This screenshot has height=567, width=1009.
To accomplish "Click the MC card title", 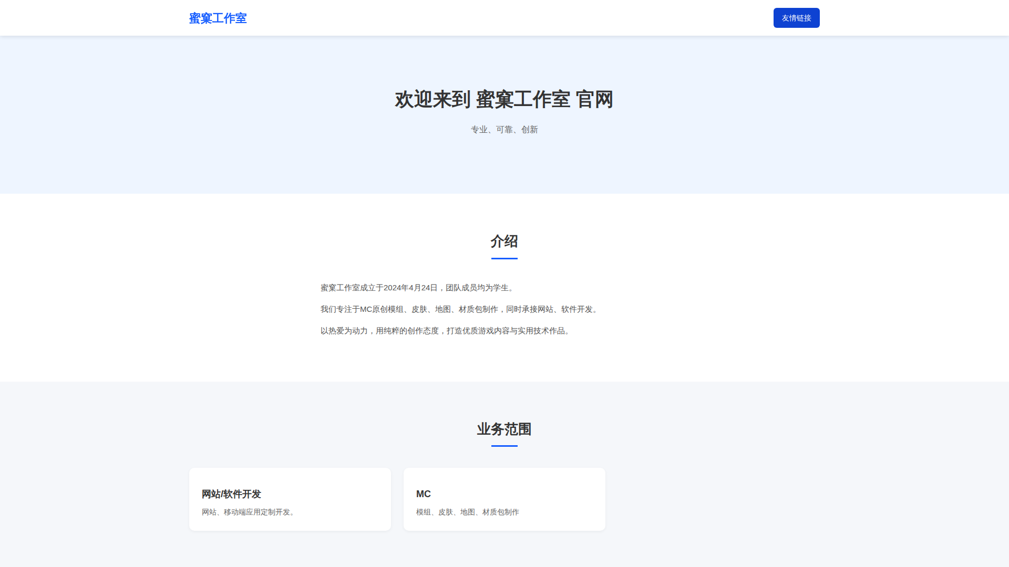I will coord(423,494).
